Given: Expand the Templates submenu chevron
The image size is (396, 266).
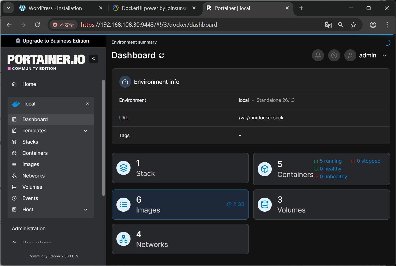Looking at the screenshot, I should click(86, 131).
